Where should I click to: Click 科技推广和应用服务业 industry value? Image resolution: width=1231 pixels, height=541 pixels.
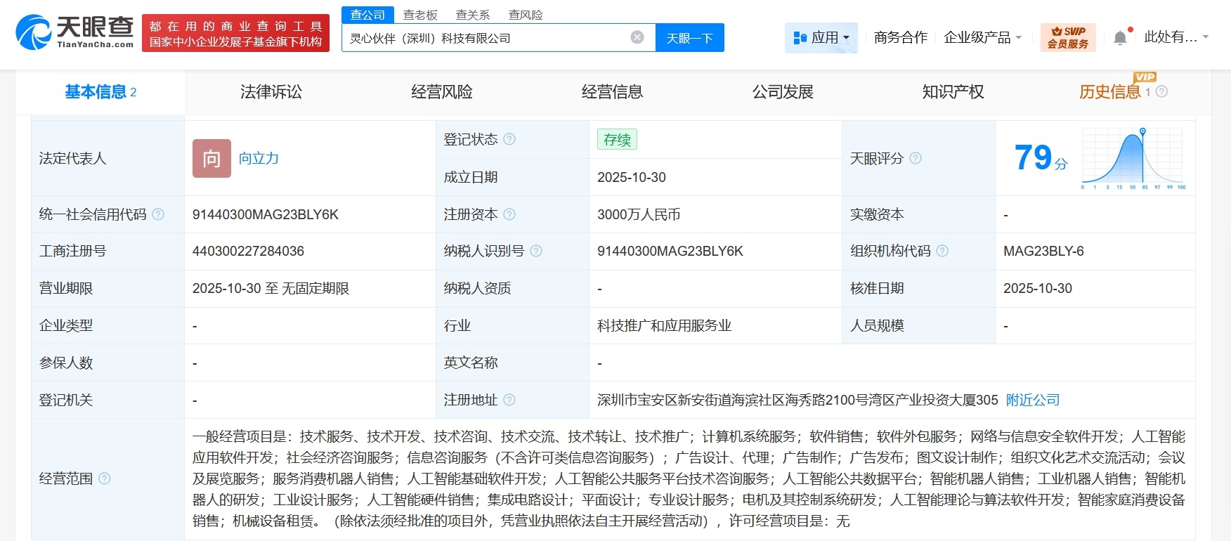pyautogui.click(x=665, y=325)
